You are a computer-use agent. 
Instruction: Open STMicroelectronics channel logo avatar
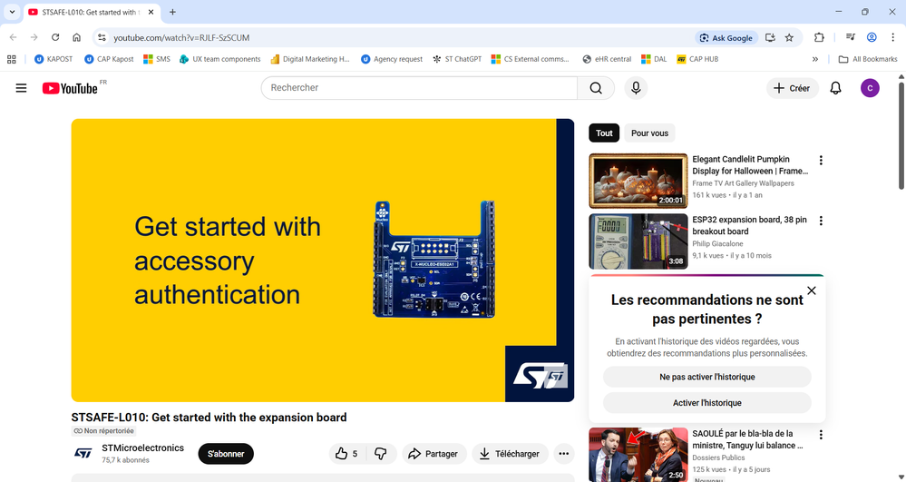point(83,454)
